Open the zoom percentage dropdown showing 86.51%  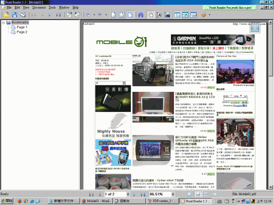coord(173,194)
